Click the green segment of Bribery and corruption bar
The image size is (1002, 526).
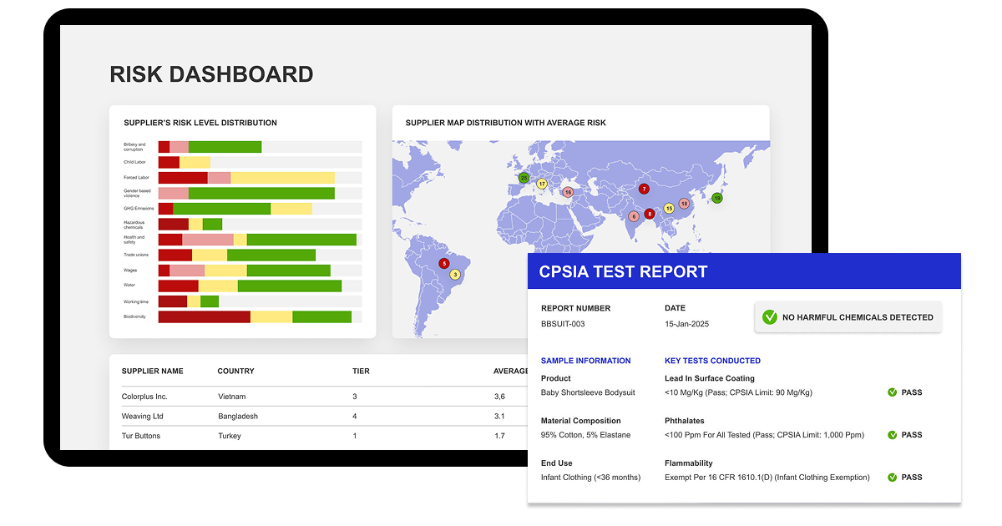225,147
